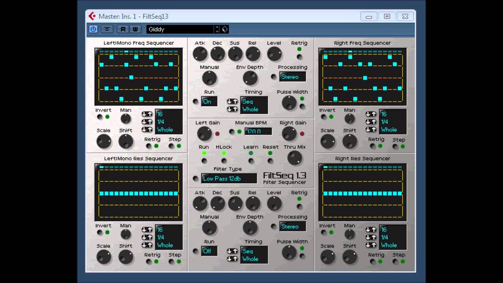The width and height of the screenshot is (503, 283).
Task: Change Processing mode button in lower envelope
Action: (274, 226)
